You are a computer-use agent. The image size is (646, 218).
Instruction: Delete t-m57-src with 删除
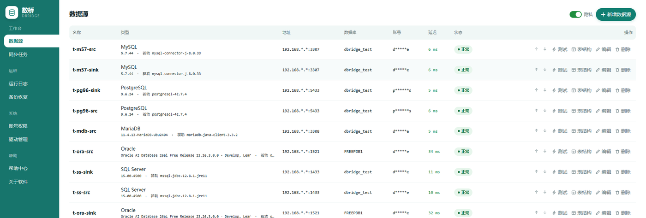point(623,49)
